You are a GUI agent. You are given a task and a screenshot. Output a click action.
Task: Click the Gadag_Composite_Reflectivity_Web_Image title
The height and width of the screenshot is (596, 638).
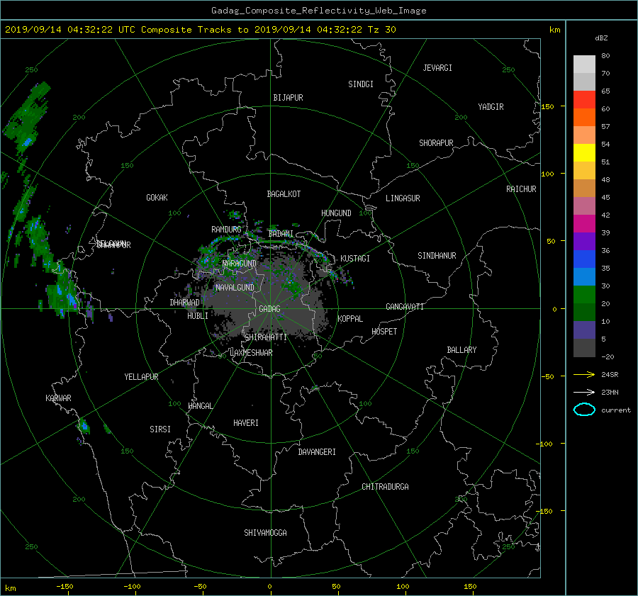click(318, 10)
